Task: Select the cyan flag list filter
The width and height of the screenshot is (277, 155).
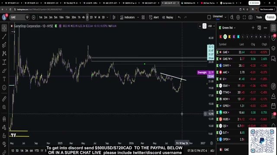Action: (x=238, y=37)
